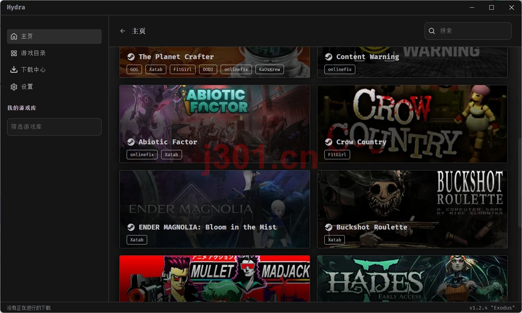This screenshot has width=522, height=313.
Task: Open the Hades Early Access game card
Action: [x=412, y=279]
